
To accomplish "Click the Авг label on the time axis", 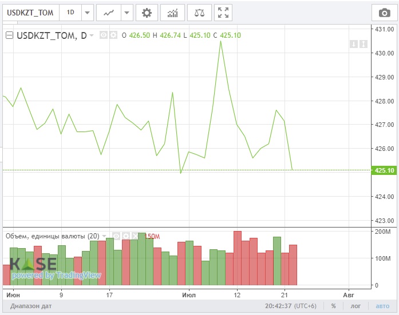I will click(349, 295).
